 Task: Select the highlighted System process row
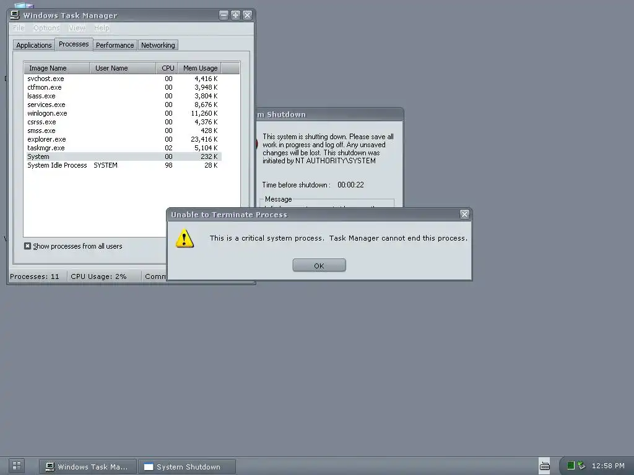124,156
